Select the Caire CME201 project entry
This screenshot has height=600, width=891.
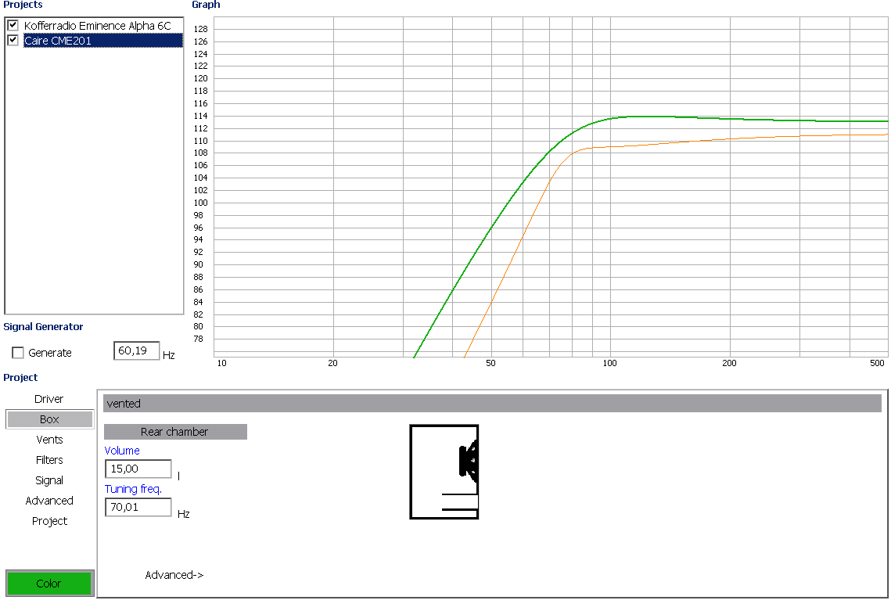tap(58, 41)
